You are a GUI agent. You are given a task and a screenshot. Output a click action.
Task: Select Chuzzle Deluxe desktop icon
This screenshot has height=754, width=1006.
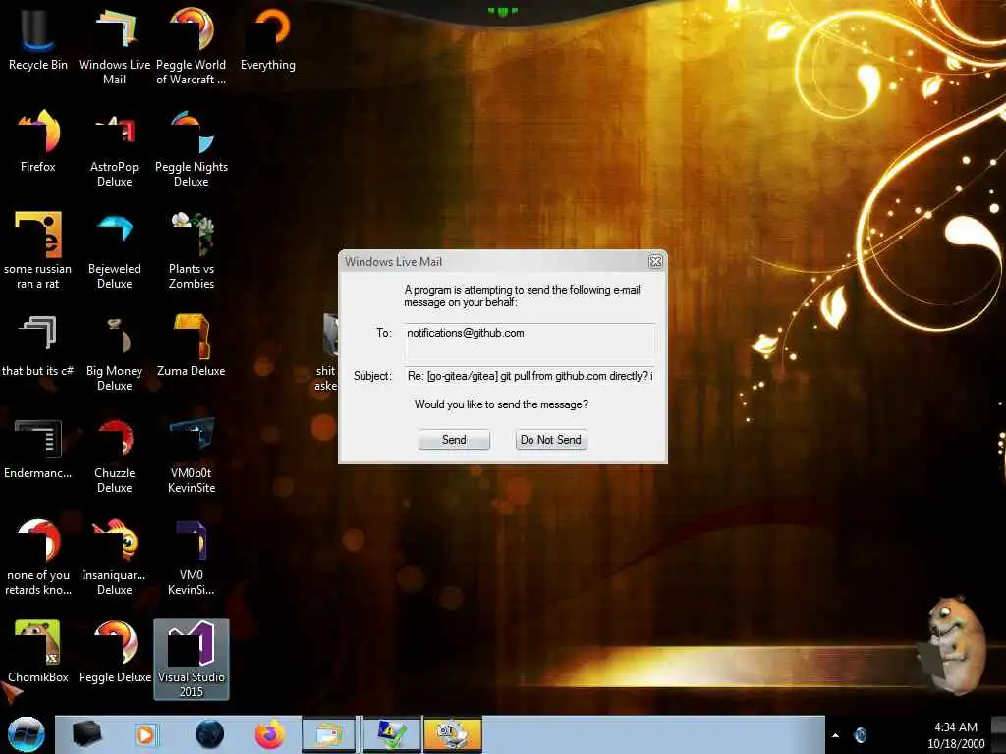[114, 454]
